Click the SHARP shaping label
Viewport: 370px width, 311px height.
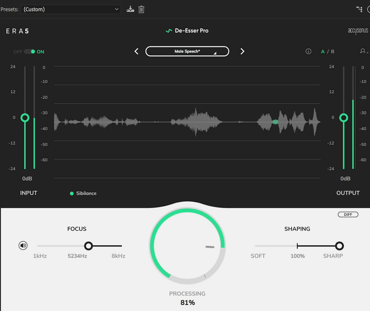[x=333, y=256]
